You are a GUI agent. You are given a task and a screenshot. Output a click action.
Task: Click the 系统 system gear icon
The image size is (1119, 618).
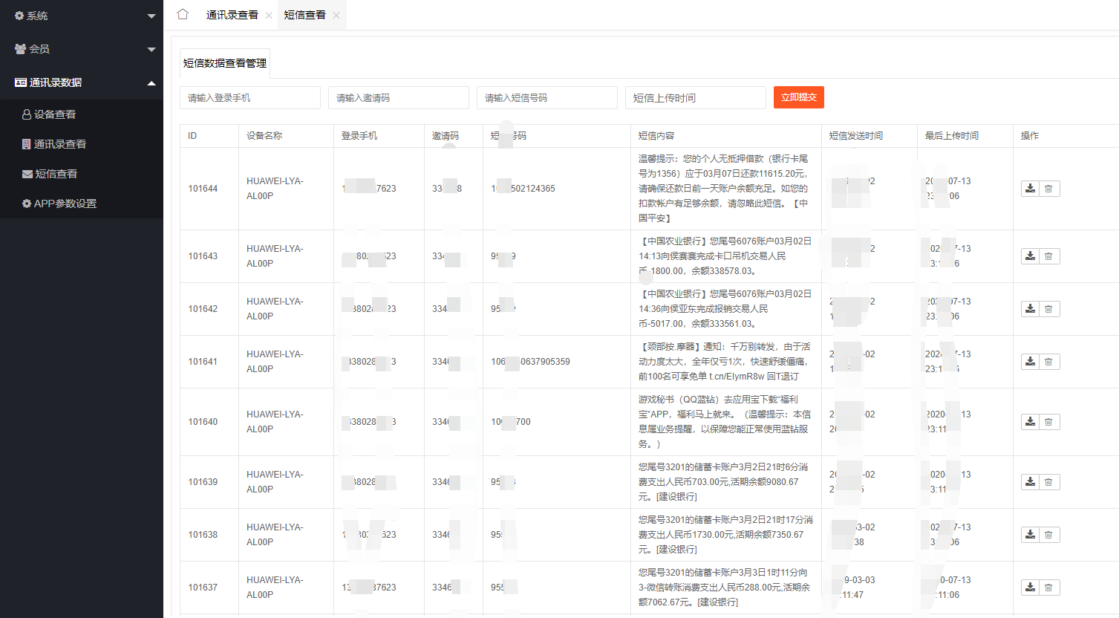point(18,16)
